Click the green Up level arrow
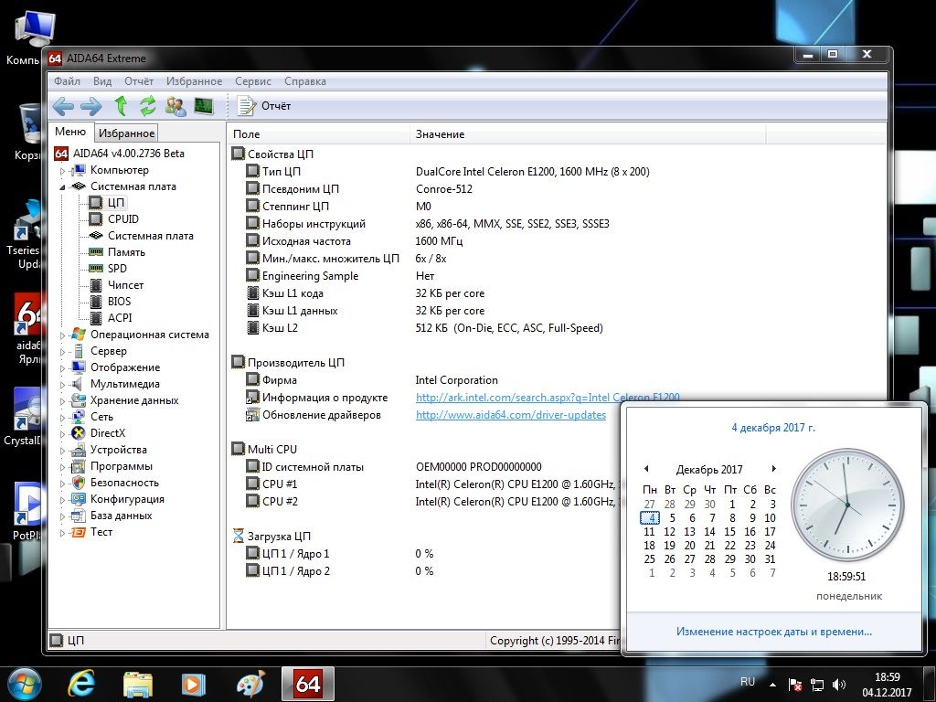936x702 pixels. [x=121, y=106]
